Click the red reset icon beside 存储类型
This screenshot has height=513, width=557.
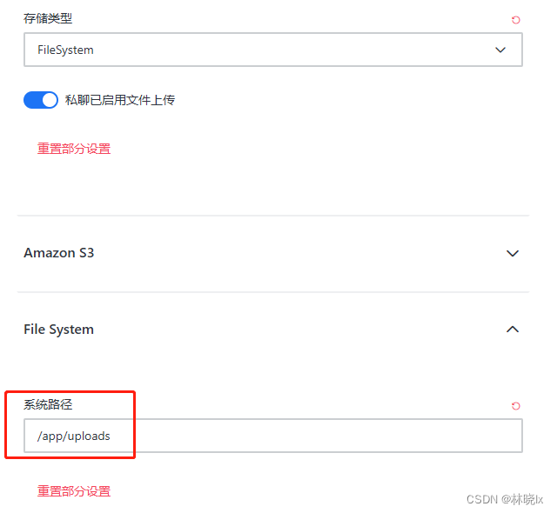pos(516,20)
